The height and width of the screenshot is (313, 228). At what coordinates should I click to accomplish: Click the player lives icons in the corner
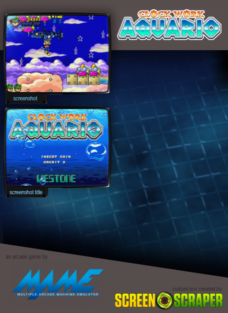(x=14, y=87)
